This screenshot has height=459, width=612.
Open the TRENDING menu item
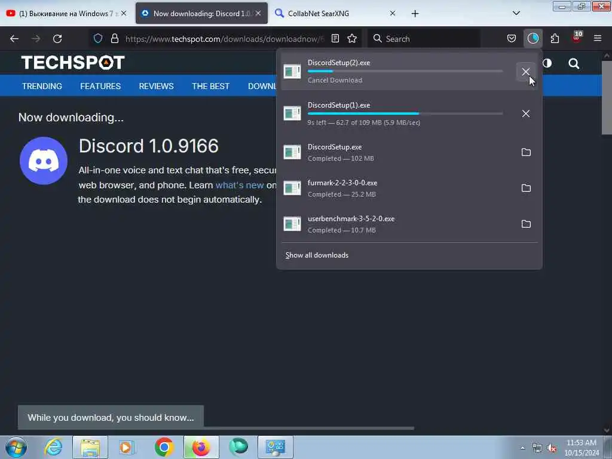click(42, 86)
